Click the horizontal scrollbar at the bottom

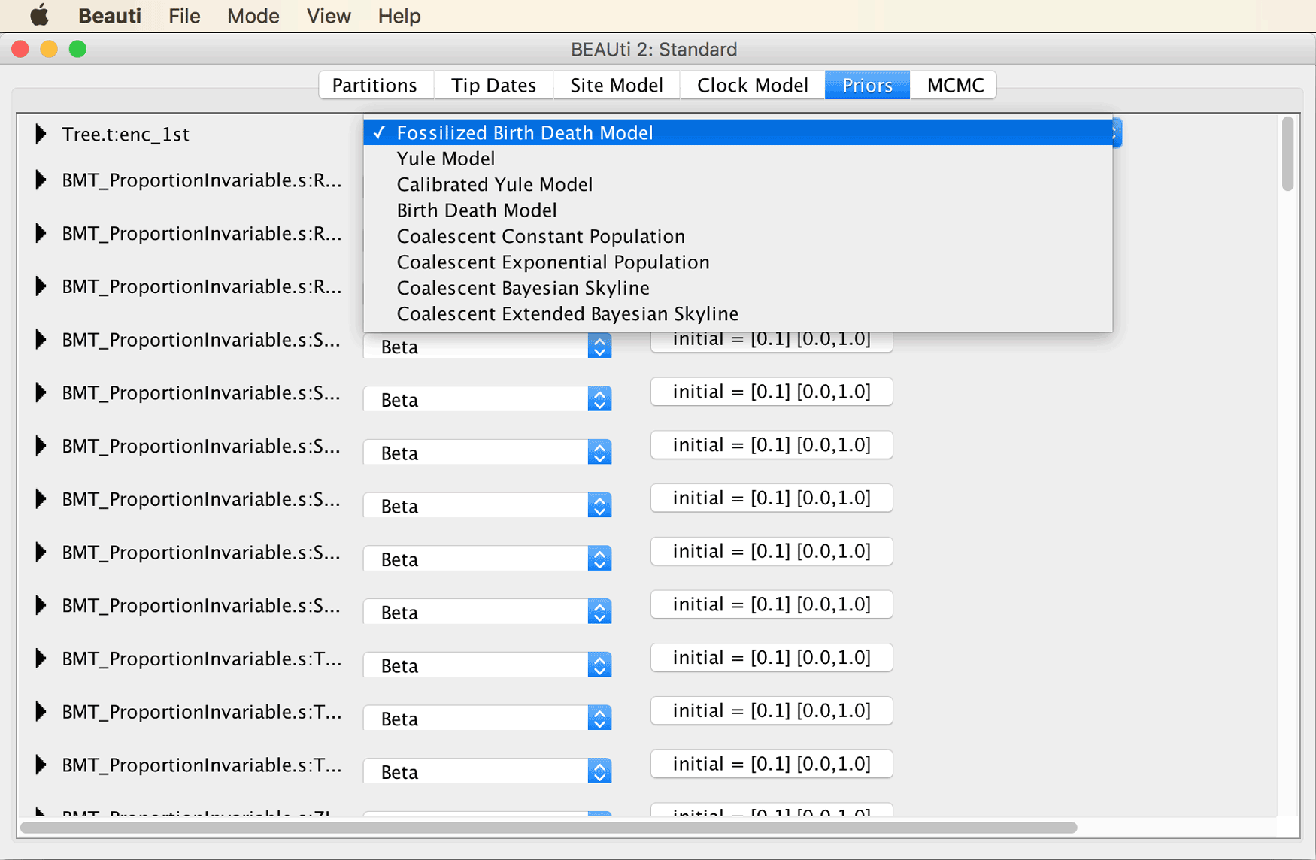548,828
